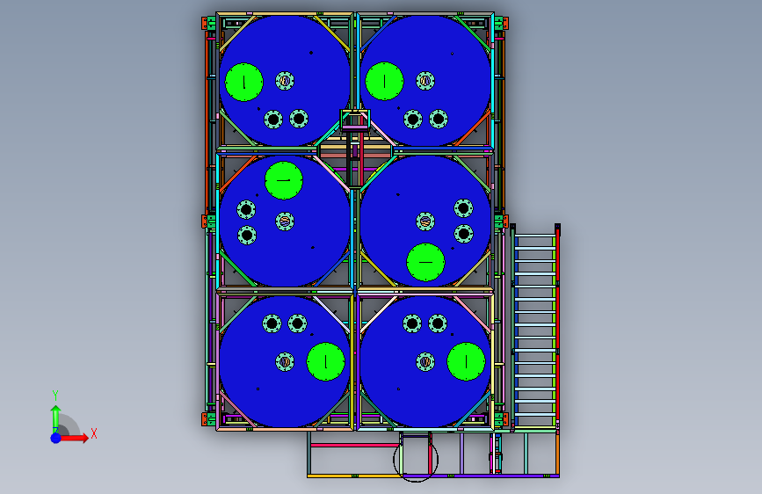The width and height of the screenshot is (762, 494).
Task: Select the small central platform between the top two tanks
Action: 355,120
